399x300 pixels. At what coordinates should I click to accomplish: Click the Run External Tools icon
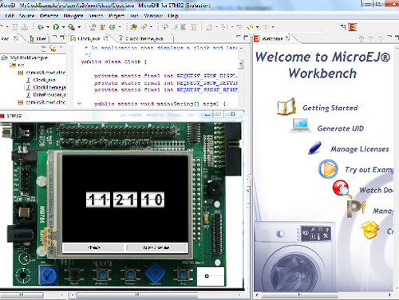(71, 27)
